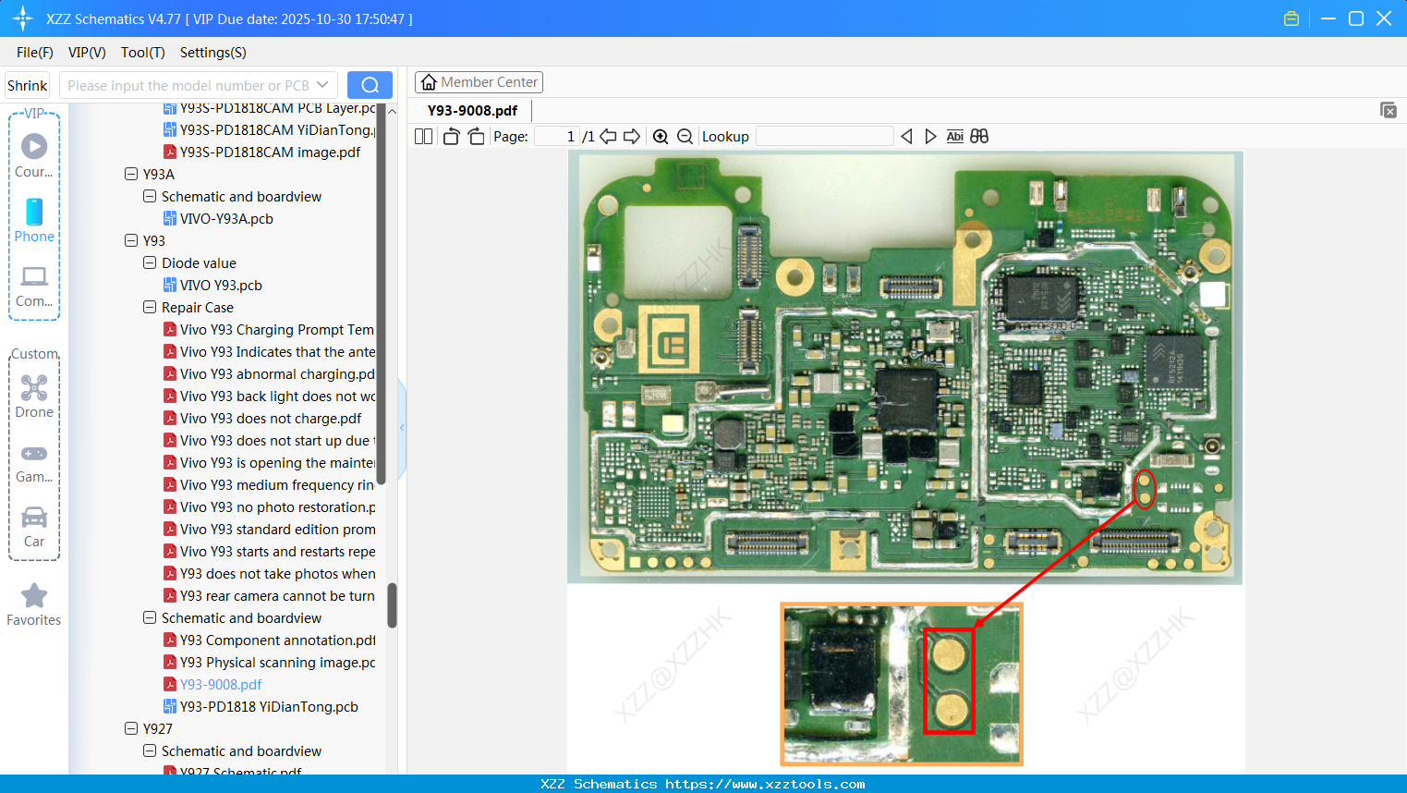The width and height of the screenshot is (1407, 793).
Task: Collapse the Diode value folder
Action: click(x=150, y=262)
